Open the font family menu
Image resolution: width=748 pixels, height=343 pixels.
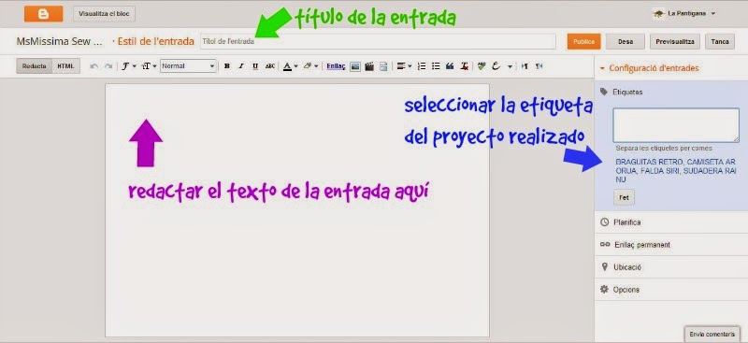[127, 66]
